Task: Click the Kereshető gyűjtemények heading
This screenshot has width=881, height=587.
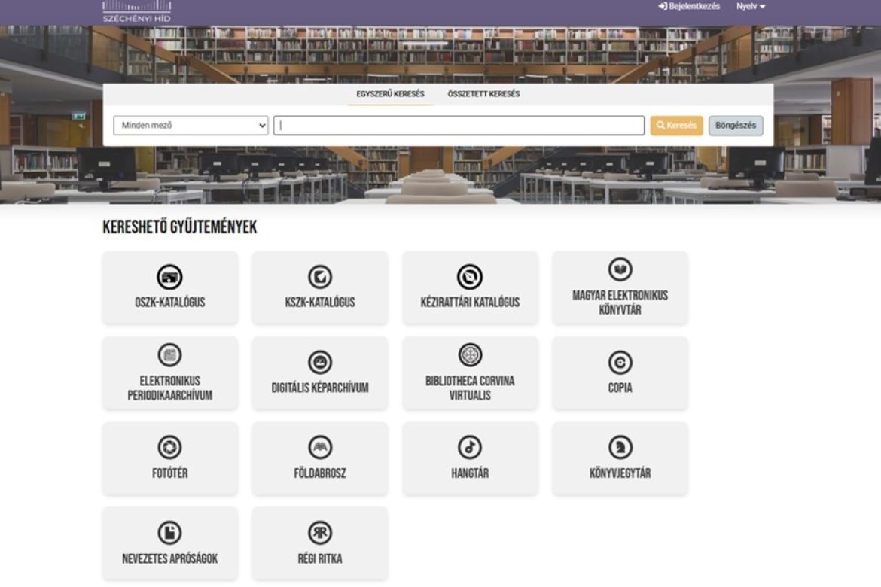Action: (x=180, y=227)
